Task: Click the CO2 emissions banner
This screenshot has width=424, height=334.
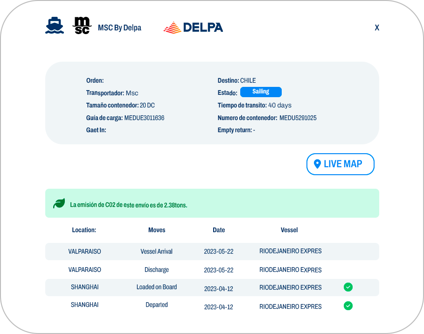Action: click(212, 203)
